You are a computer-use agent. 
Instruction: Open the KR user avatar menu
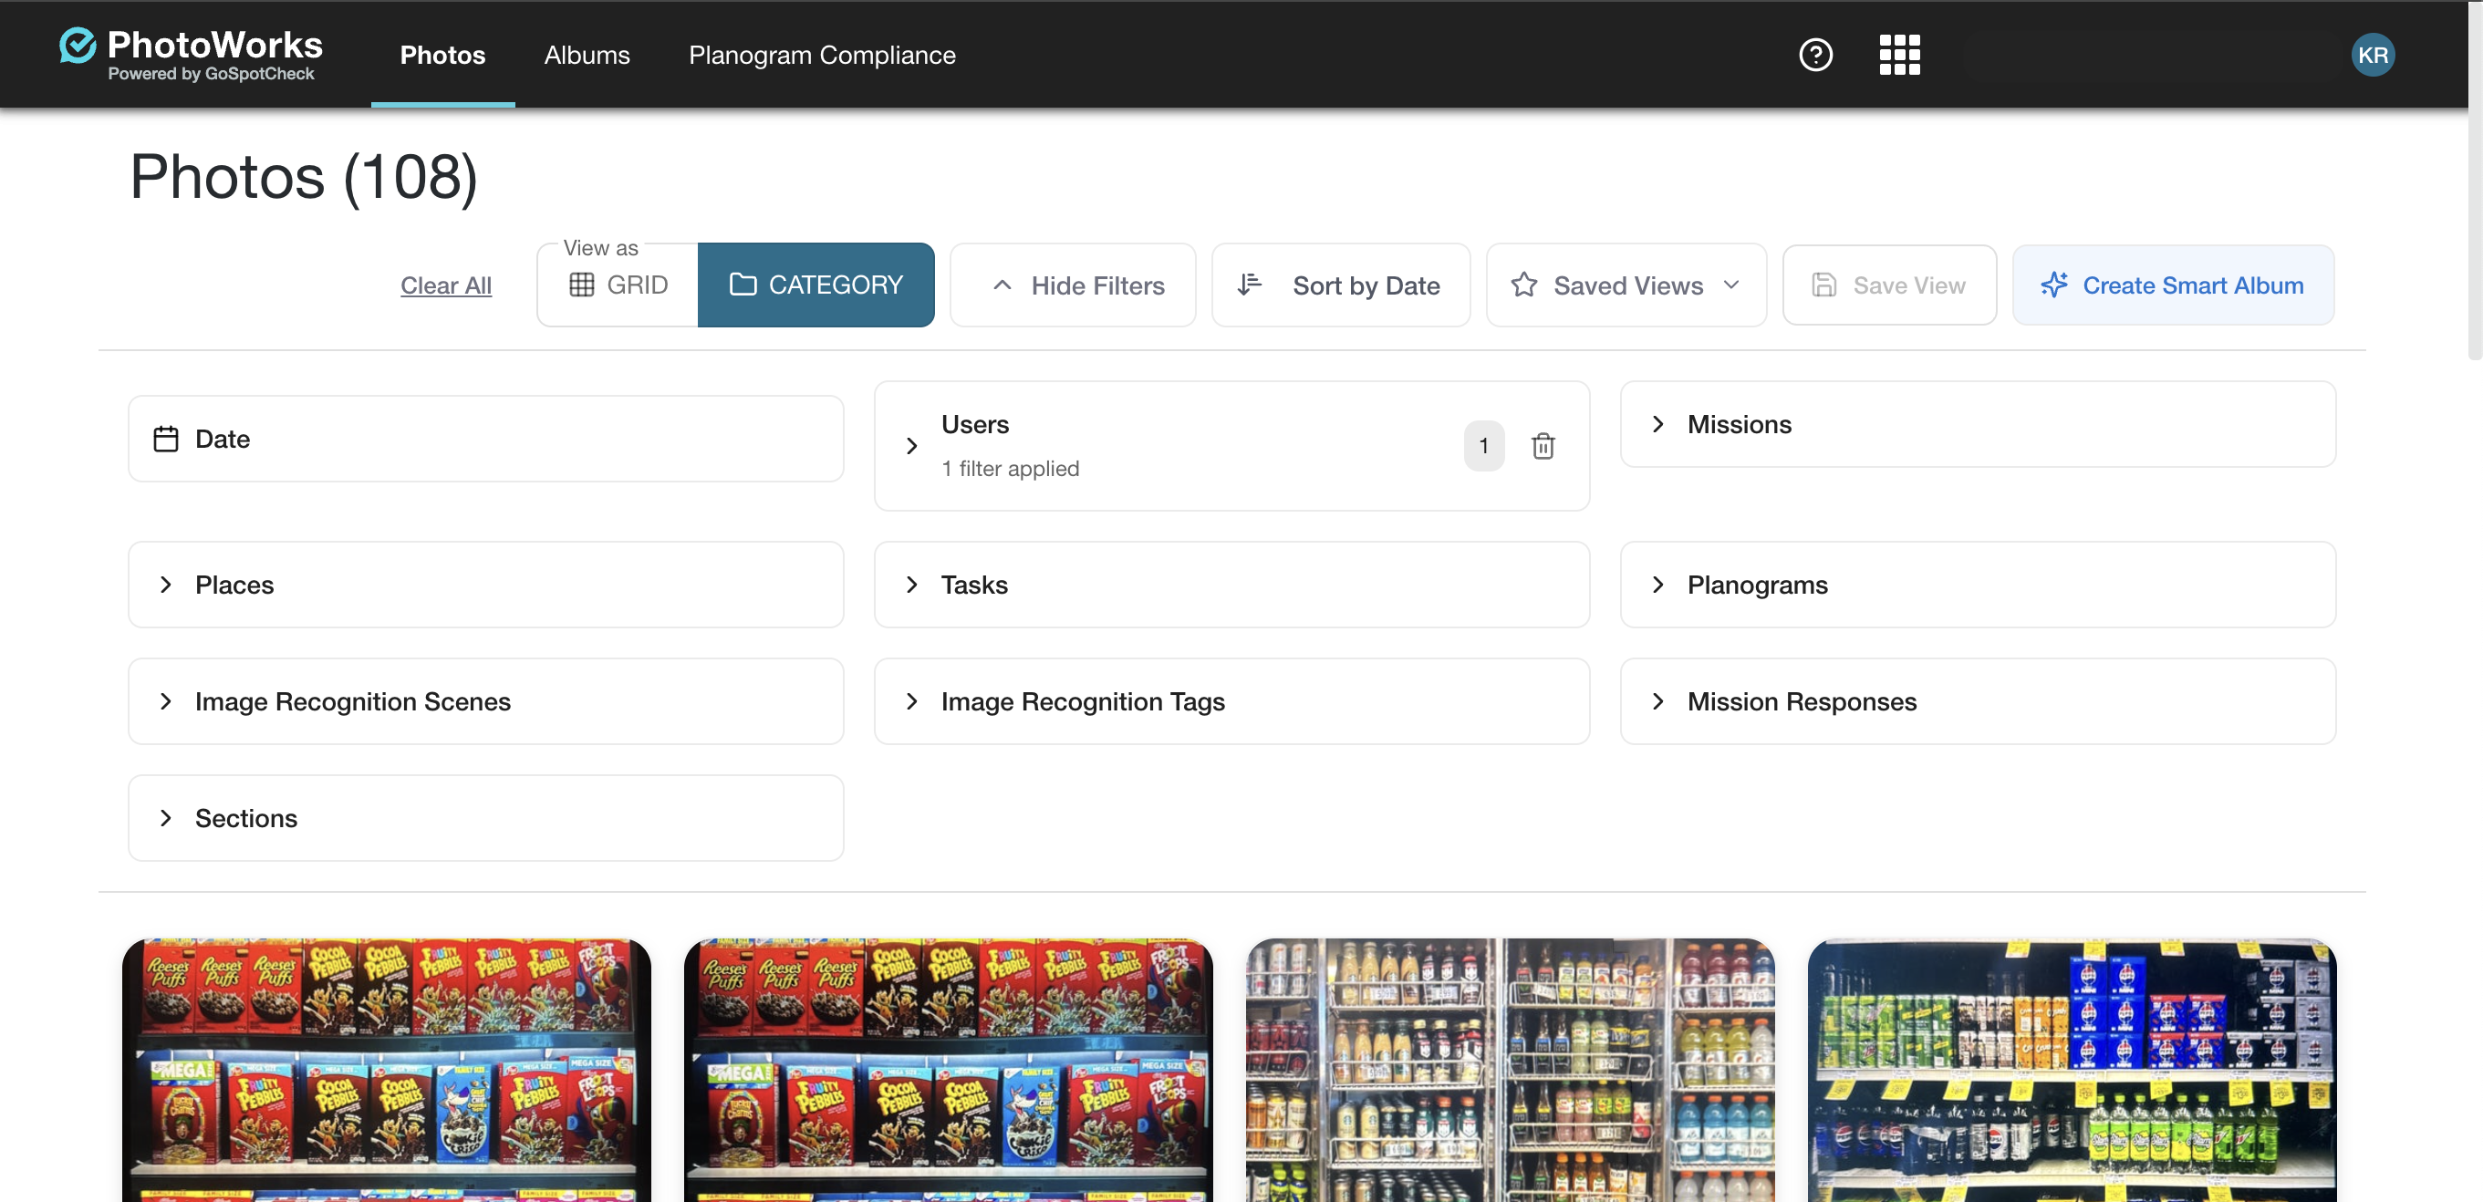pyautogui.click(x=2372, y=55)
